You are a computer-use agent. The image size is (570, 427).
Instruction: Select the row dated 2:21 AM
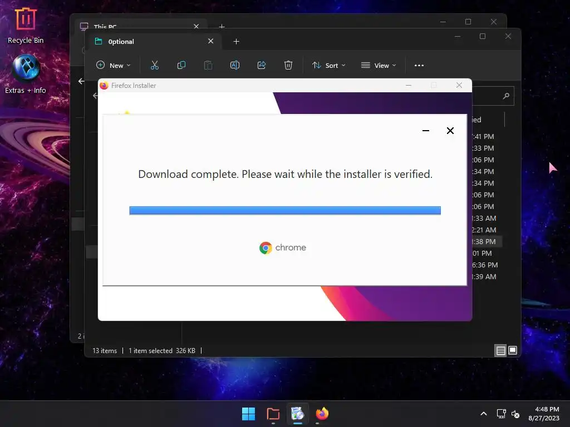coord(487,230)
